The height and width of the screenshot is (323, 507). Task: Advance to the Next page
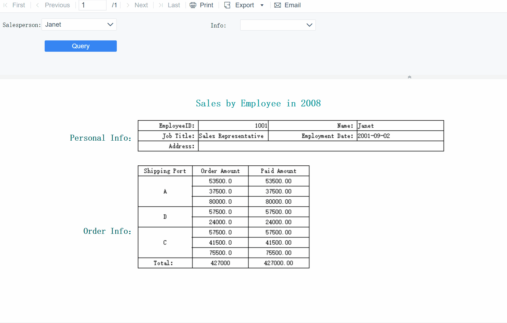pos(137,5)
